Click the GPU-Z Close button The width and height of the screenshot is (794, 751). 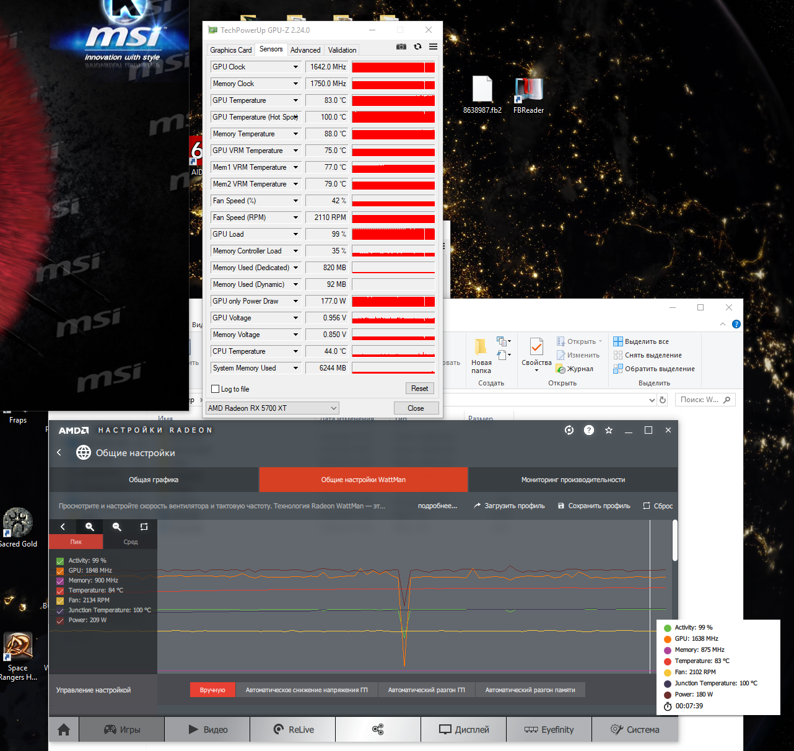pos(416,408)
